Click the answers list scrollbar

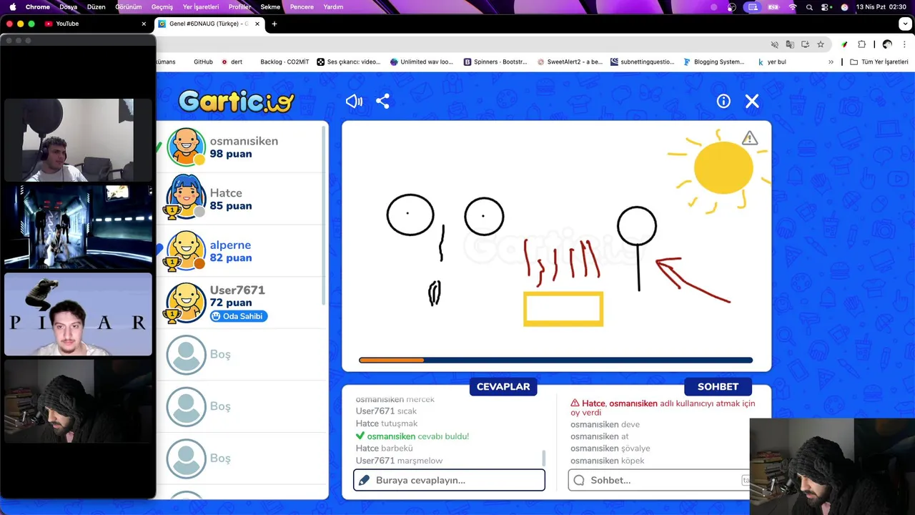point(544,458)
